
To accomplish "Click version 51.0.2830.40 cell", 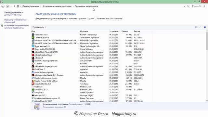I will point(139,49).
